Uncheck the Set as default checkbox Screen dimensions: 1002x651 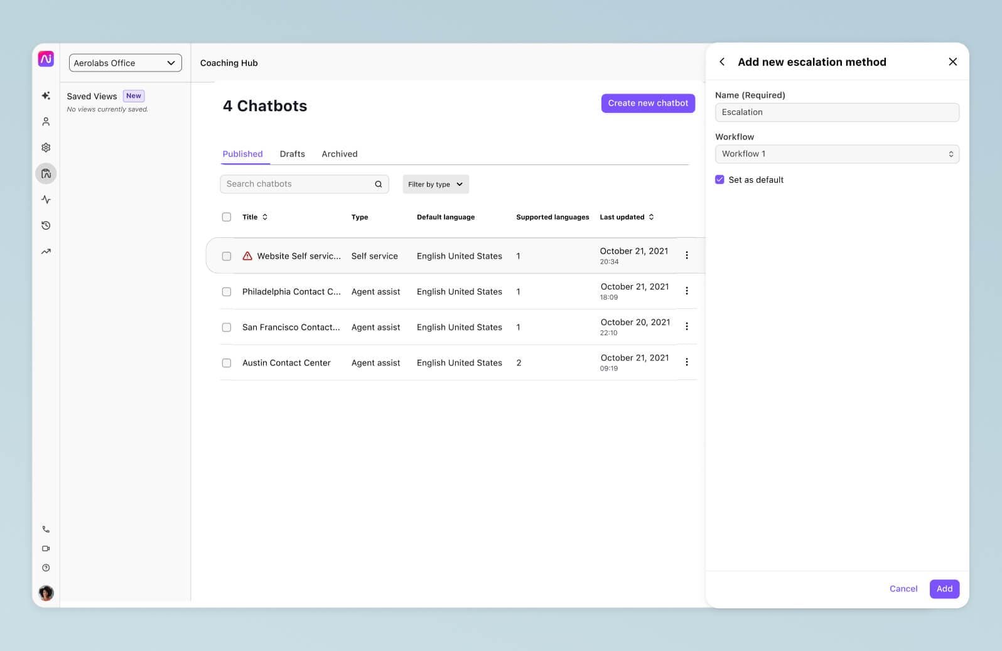[719, 180]
